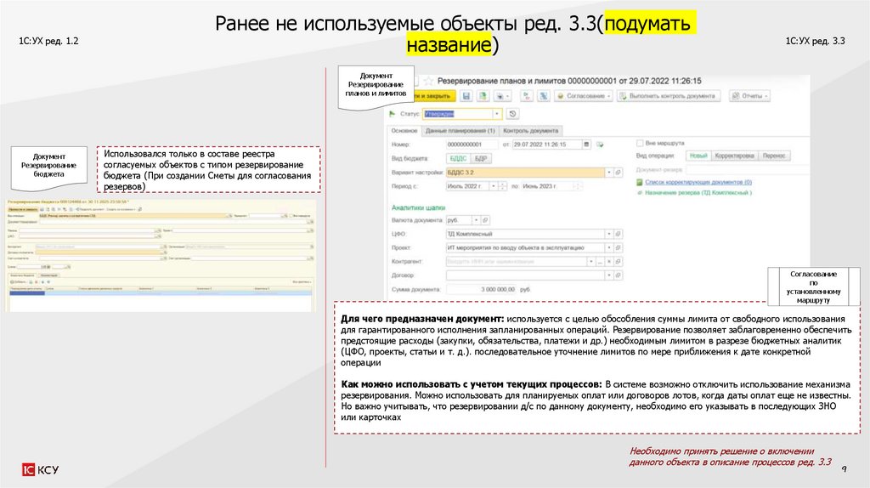Open the calendar picker icon in date field

(586, 145)
